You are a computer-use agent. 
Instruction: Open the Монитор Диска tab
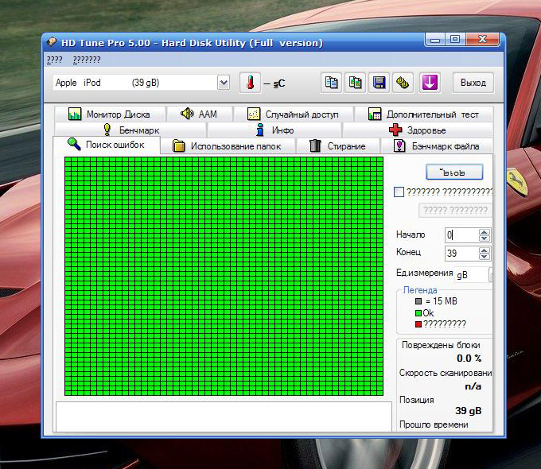(x=109, y=114)
